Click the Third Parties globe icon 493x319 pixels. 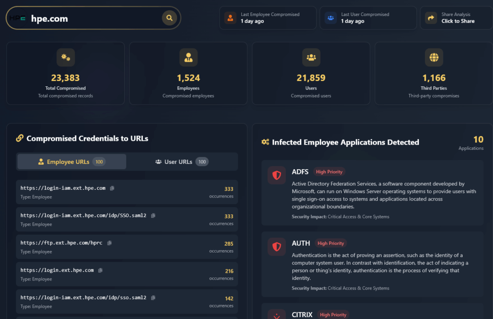(x=434, y=58)
